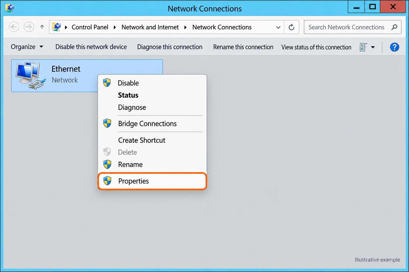Click the Control Panel breadcrumb

pos(90,27)
